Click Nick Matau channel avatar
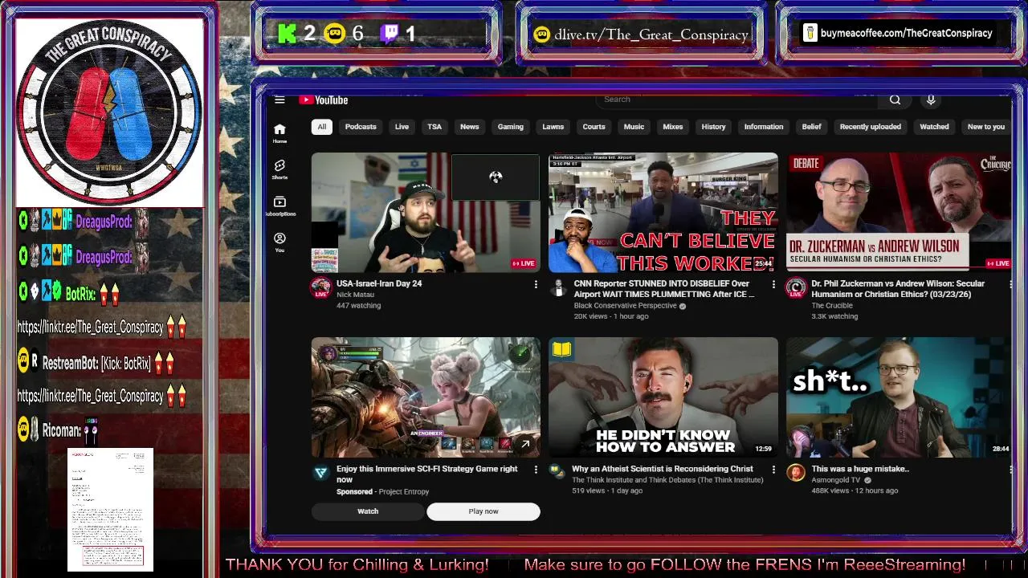 pyautogui.click(x=320, y=287)
